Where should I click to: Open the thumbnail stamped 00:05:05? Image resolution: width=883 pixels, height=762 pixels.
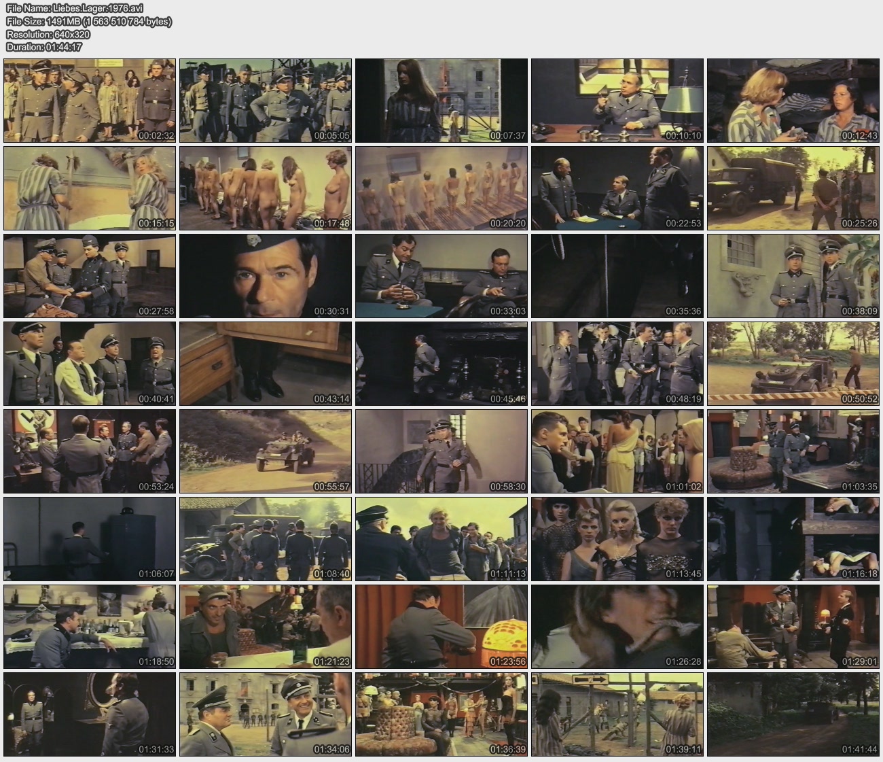tap(266, 101)
